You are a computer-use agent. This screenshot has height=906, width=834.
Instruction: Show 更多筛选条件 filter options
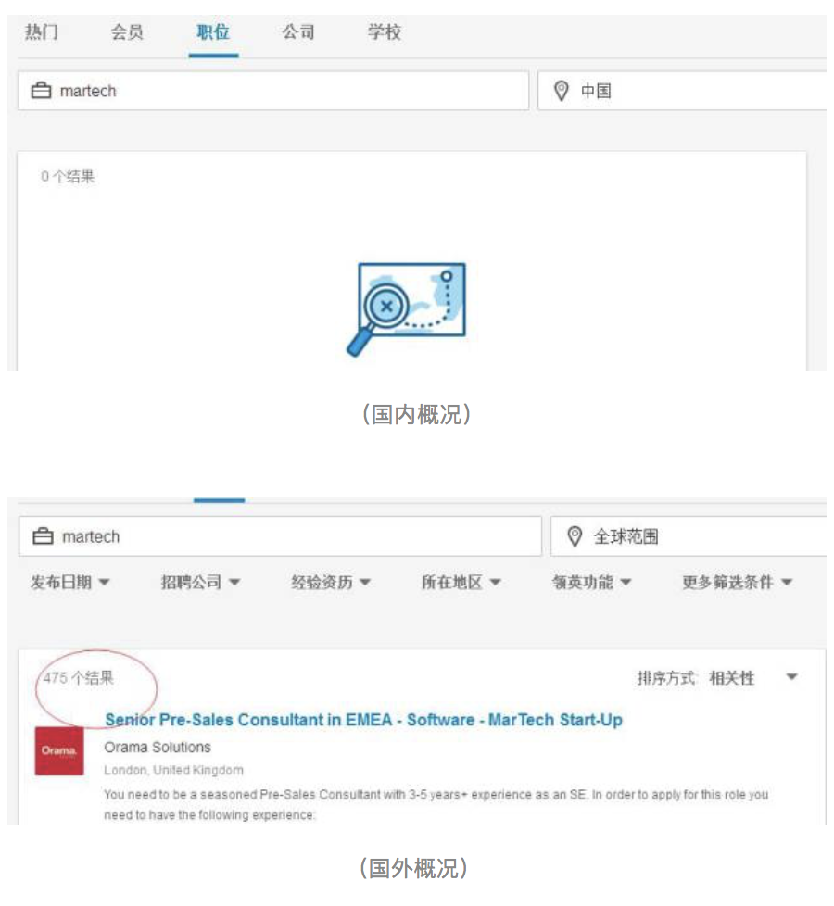coord(737,583)
